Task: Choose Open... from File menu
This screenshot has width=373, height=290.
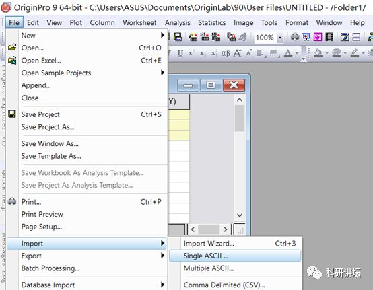Action: pyautogui.click(x=88, y=48)
